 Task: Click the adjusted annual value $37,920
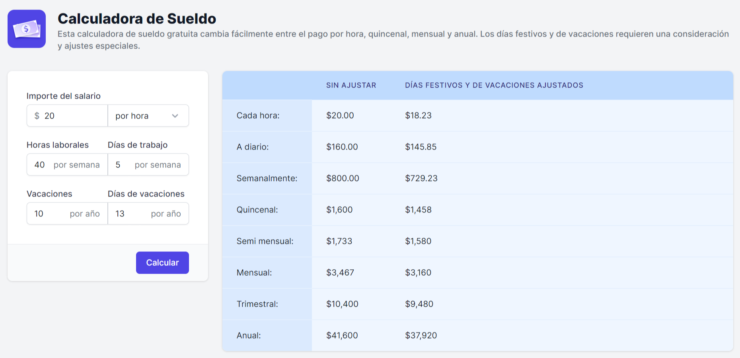pyautogui.click(x=421, y=335)
